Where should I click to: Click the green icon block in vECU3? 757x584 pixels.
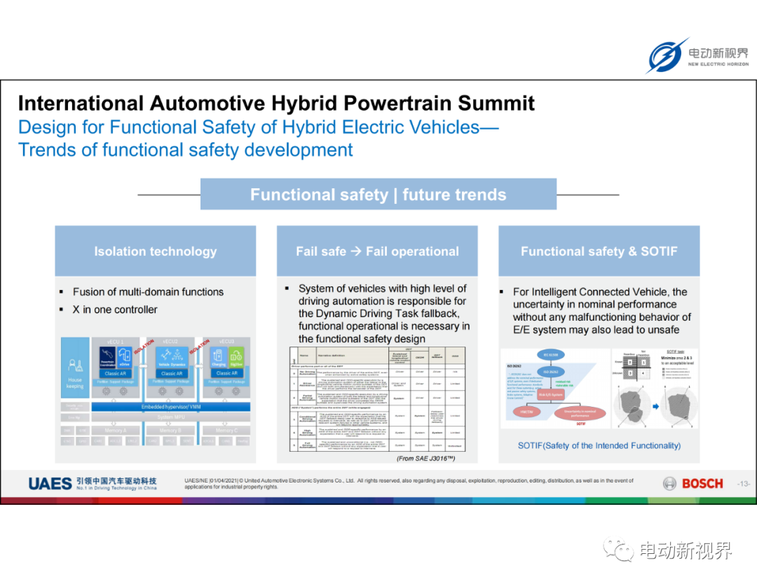pos(236,357)
